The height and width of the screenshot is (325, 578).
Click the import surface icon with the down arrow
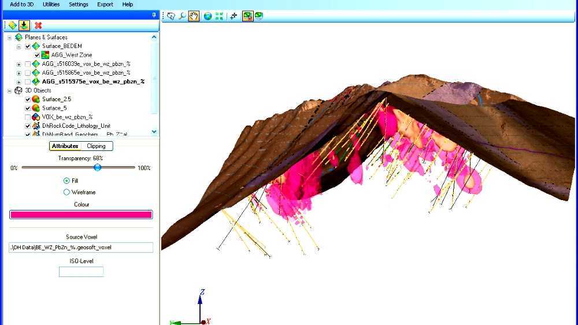pyautogui.click(x=24, y=25)
